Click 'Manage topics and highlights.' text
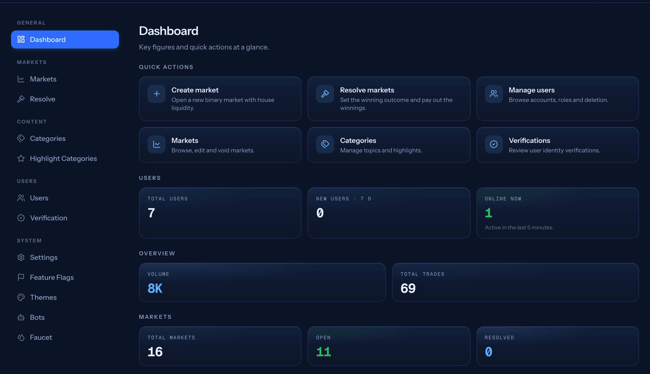650x374 pixels. [x=381, y=150]
